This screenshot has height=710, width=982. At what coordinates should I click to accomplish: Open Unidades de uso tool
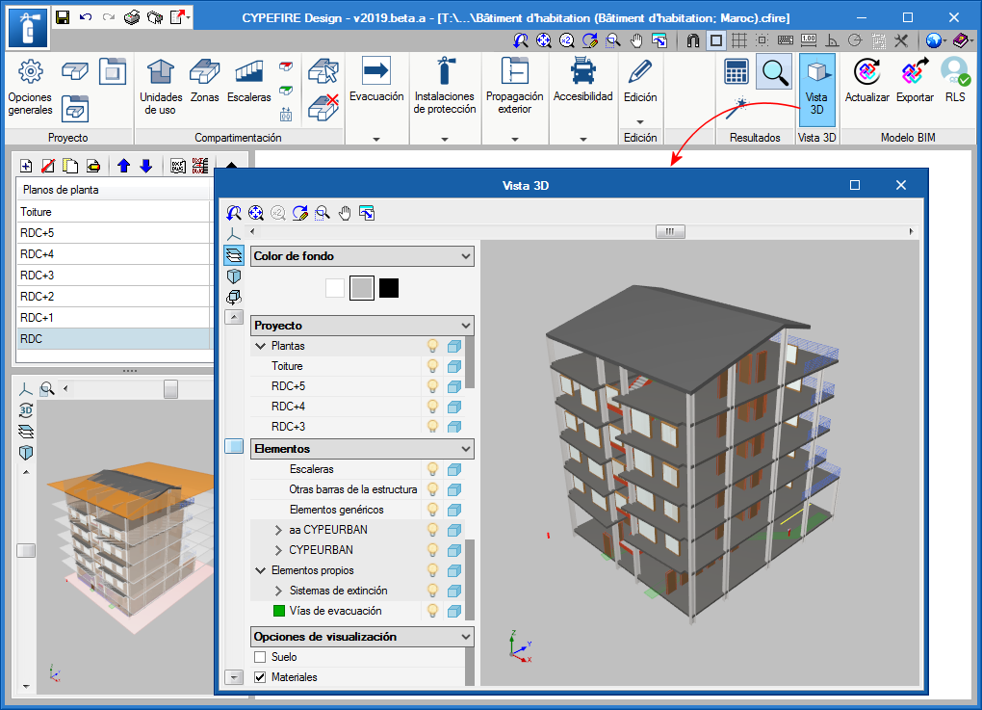tap(161, 87)
